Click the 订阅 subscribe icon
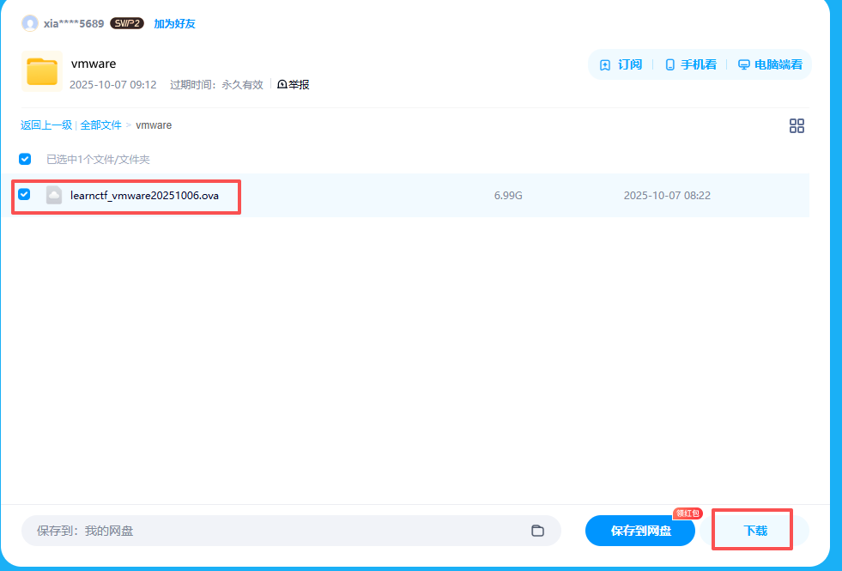The height and width of the screenshot is (571, 842). pos(605,64)
